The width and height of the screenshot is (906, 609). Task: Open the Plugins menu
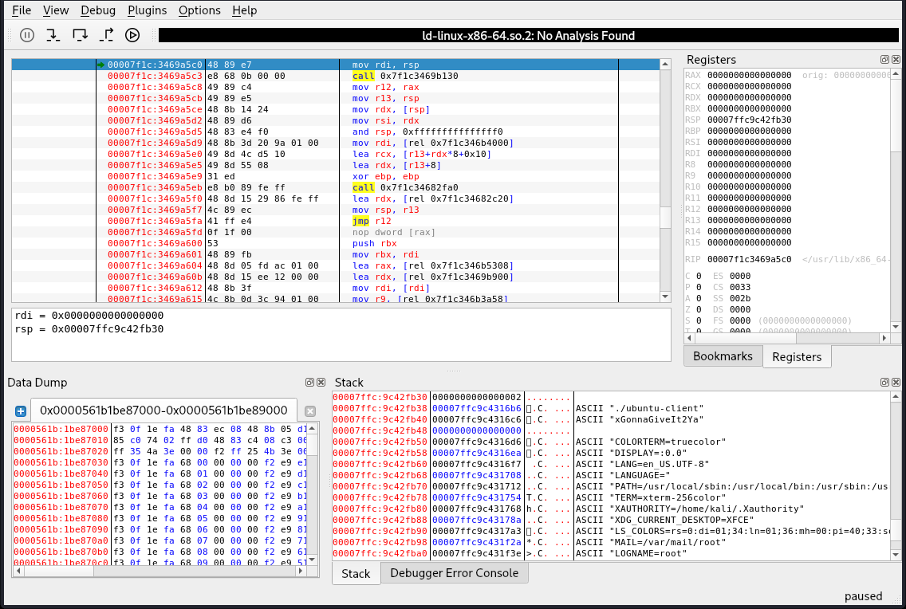click(147, 10)
